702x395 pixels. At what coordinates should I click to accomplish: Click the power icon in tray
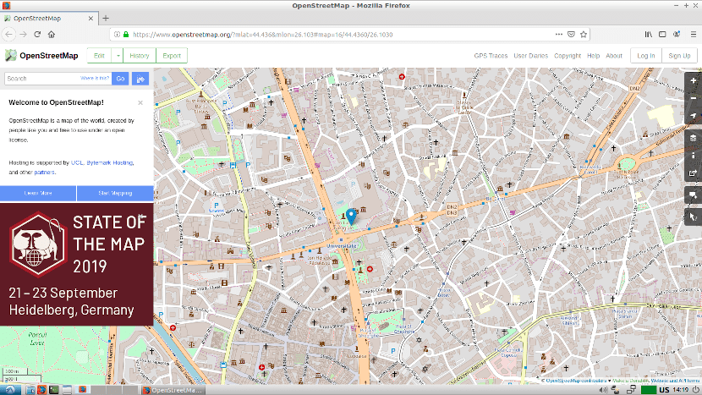[x=696, y=390]
